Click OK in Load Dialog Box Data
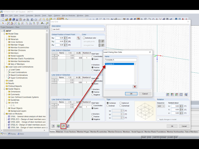This screenshot has height=149, width=199. click(131, 94)
